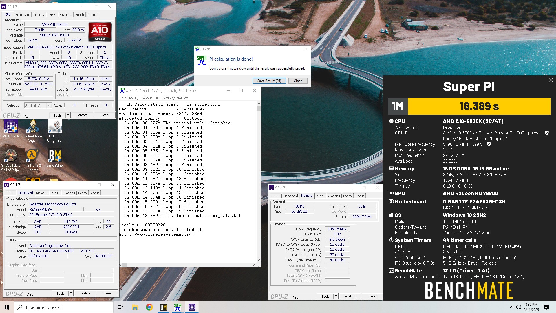Open the Calculate(C) menu in Super PI
This screenshot has height=313, width=556.
pyautogui.click(x=129, y=98)
